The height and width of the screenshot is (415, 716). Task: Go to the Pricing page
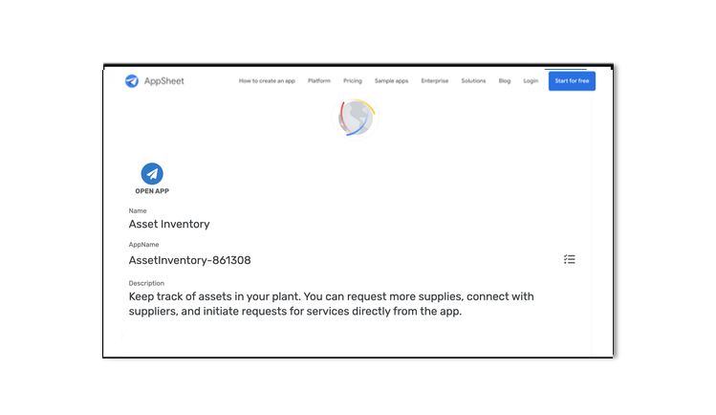(x=353, y=81)
